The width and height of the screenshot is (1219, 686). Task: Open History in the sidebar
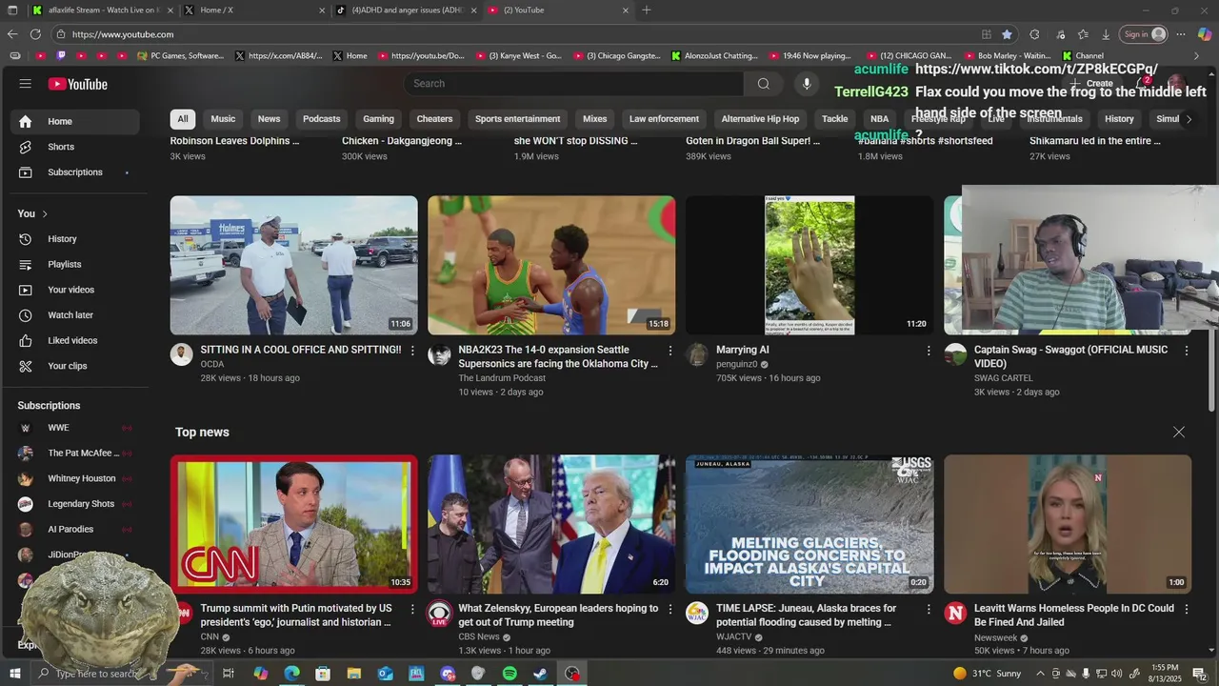pos(75,239)
